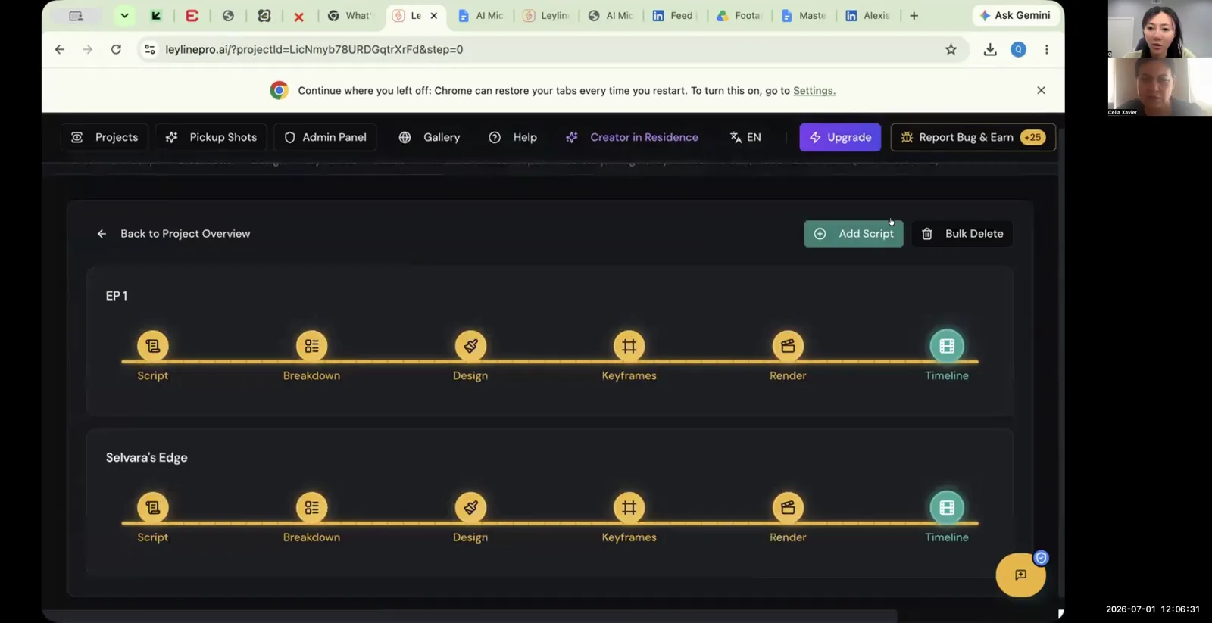Open Chrome's three-dot menu
The height and width of the screenshot is (623, 1212).
point(1047,49)
